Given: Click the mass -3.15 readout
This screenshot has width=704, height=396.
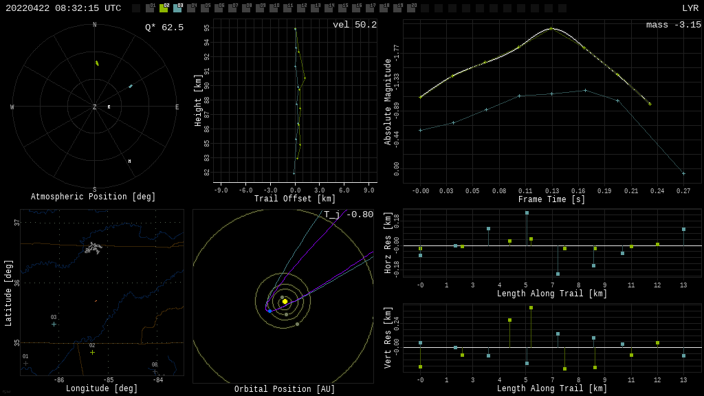Looking at the screenshot, I should coord(673,25).
